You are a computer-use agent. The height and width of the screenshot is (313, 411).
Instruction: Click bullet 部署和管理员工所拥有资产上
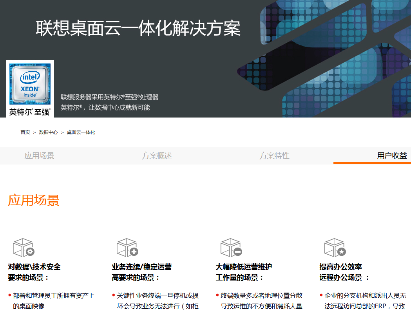click(54, 296)
